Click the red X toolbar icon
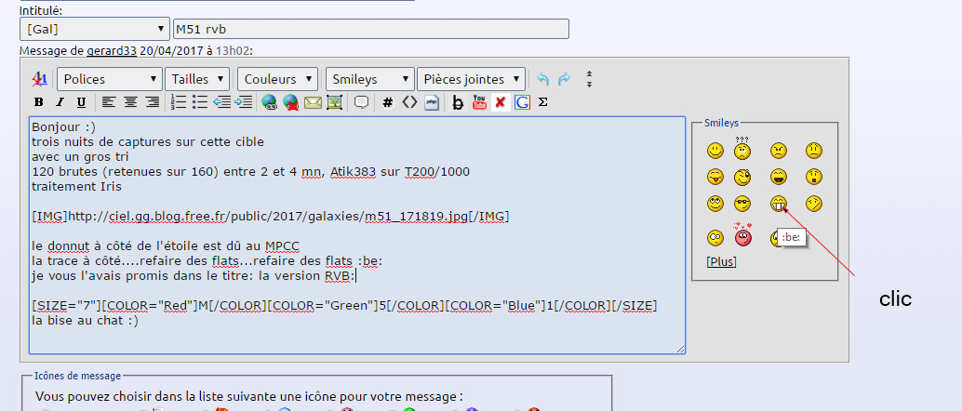962x411 pixels. pos(500,102)
